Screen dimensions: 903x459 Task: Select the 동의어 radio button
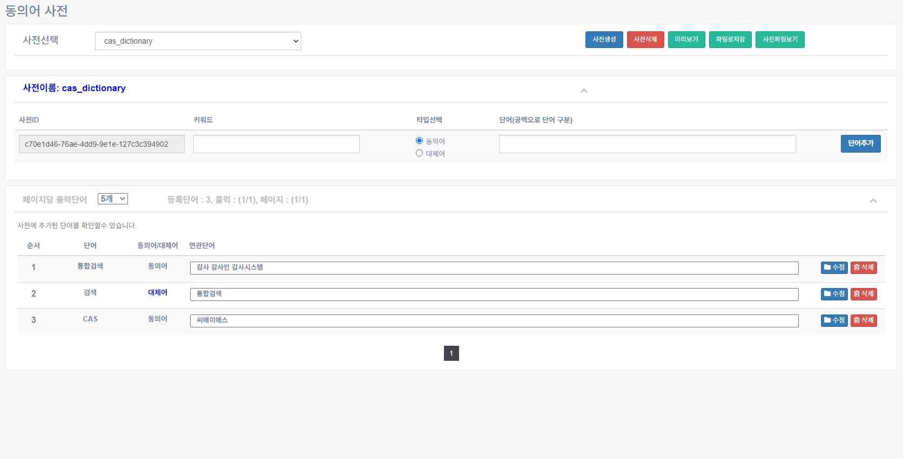click(419, 141)
